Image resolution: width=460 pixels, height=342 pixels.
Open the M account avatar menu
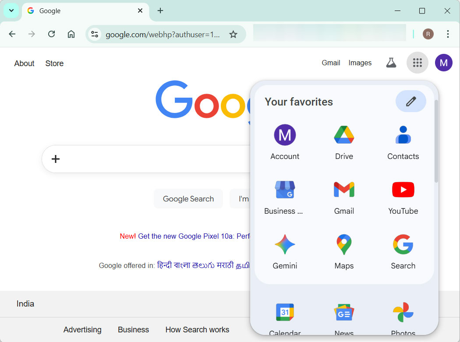(443, 63)
